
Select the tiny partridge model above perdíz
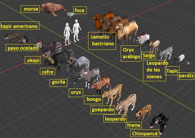click(188, 64)
